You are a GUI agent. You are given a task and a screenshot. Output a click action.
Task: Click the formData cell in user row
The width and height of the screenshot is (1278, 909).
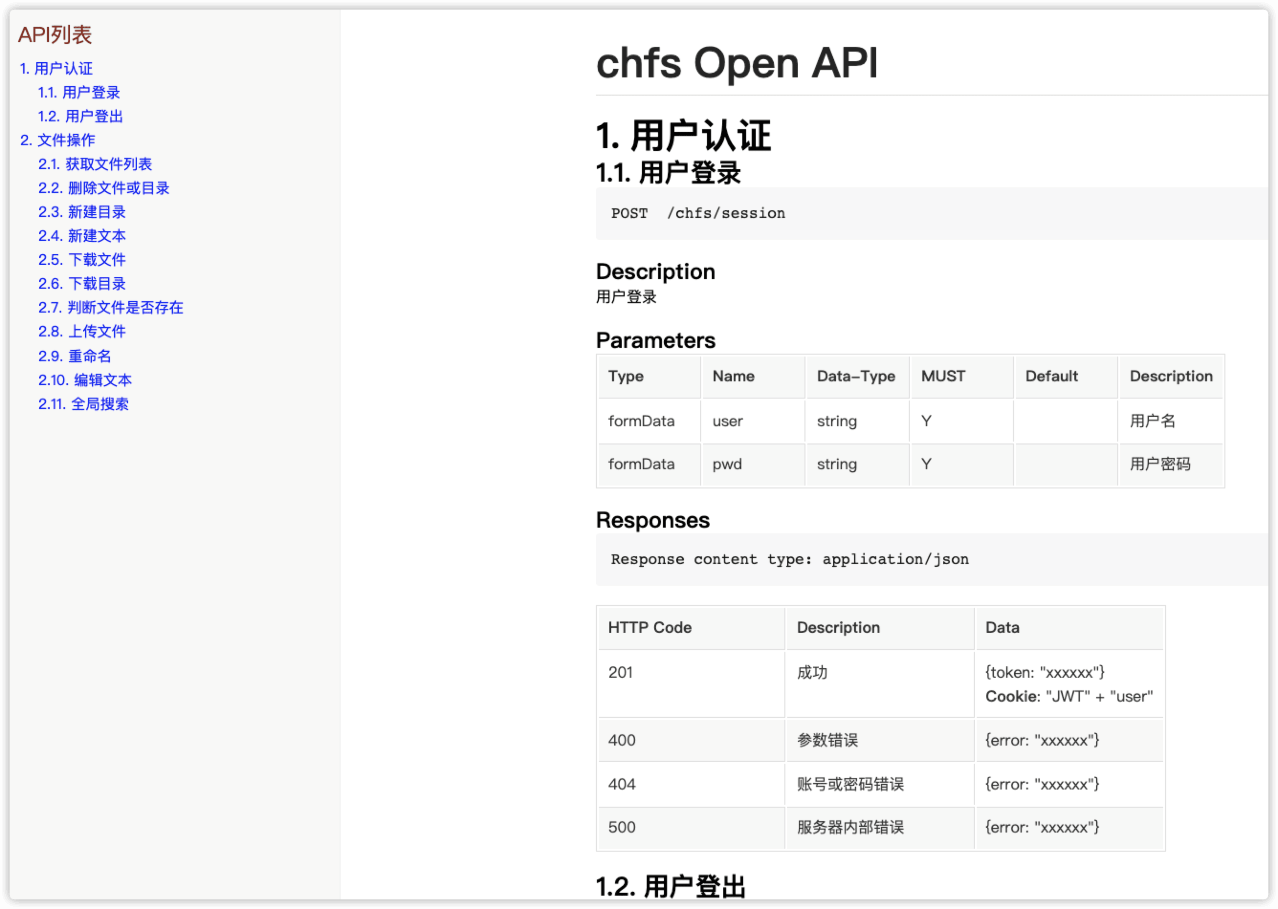pos(649,421)
